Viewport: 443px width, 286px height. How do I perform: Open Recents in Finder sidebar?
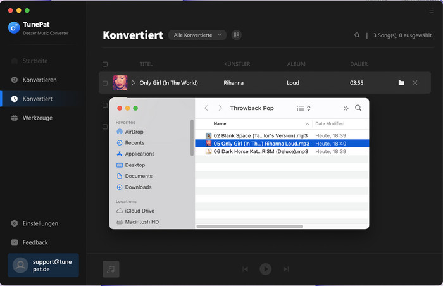pos(130,143)
